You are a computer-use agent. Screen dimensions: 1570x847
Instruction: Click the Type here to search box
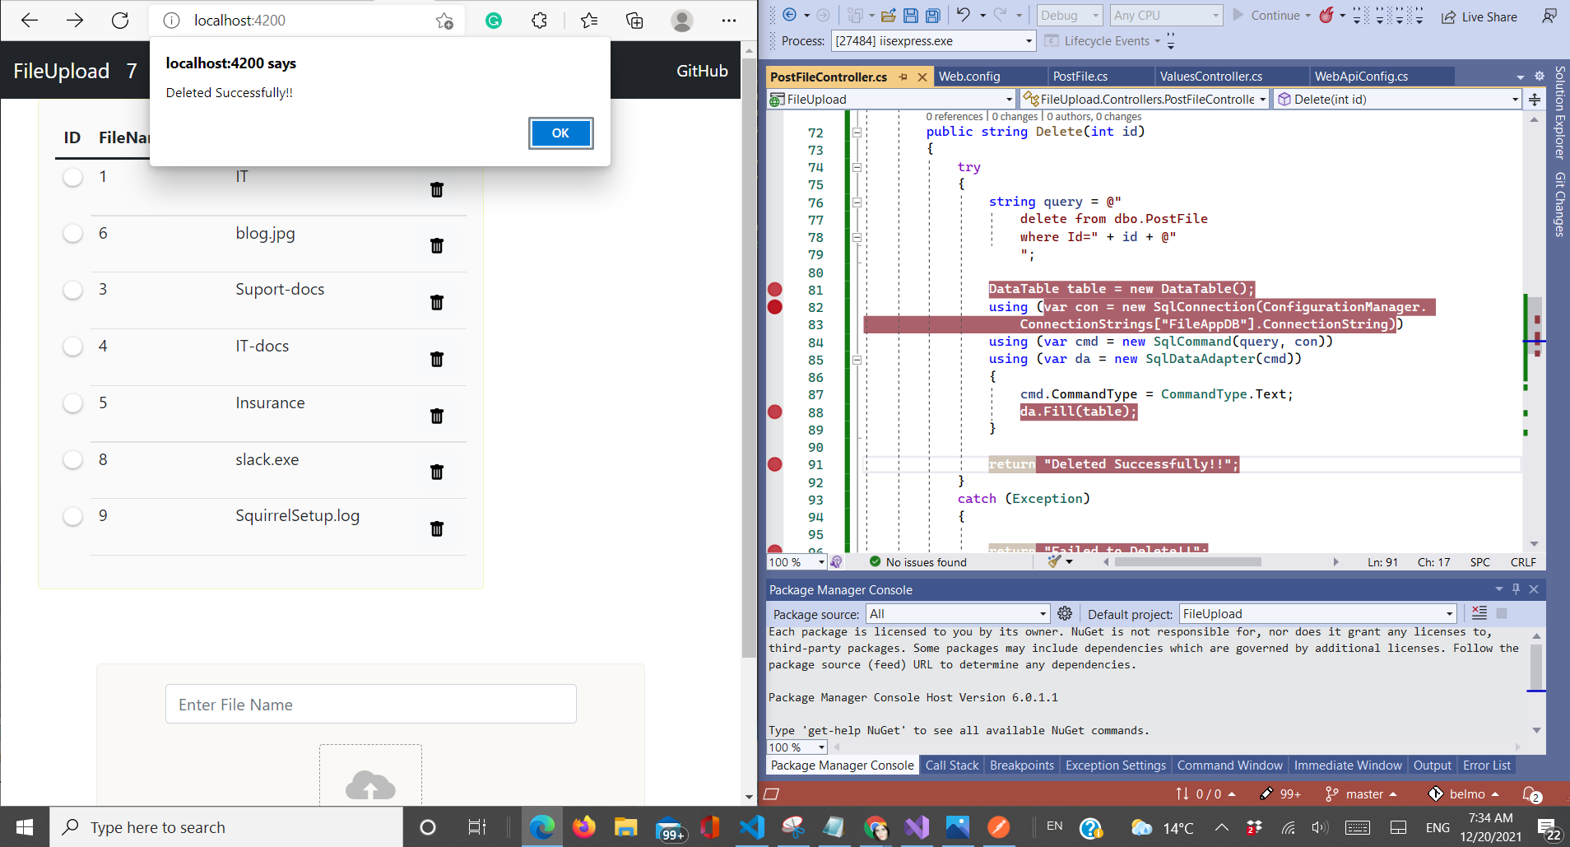pos(226,827)
